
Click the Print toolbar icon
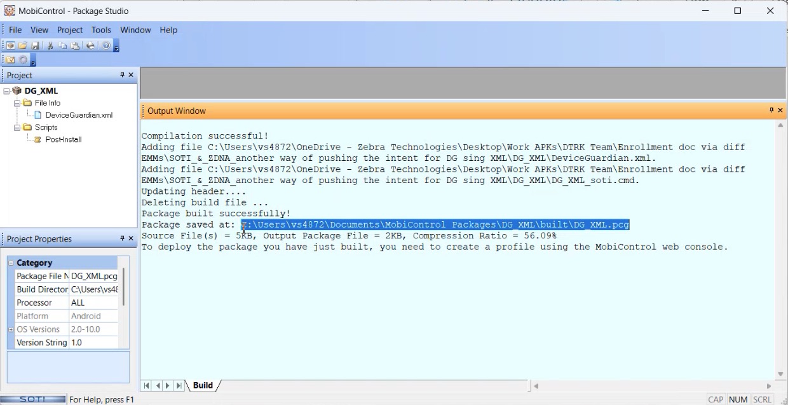[x=91, y=46]
